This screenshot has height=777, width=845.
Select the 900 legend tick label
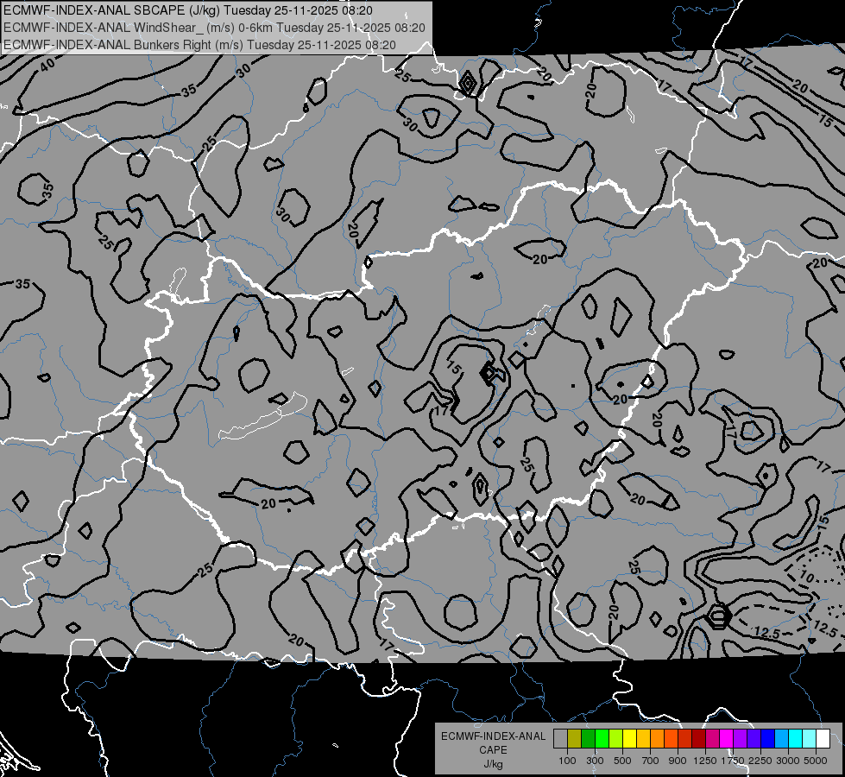click(x=678, y=761)
